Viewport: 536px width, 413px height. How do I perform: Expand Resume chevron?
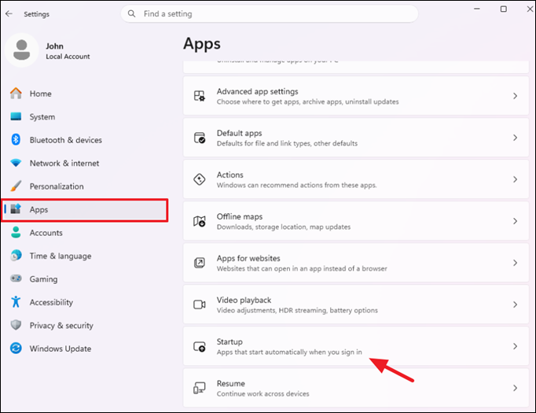[x=515, y=388]
